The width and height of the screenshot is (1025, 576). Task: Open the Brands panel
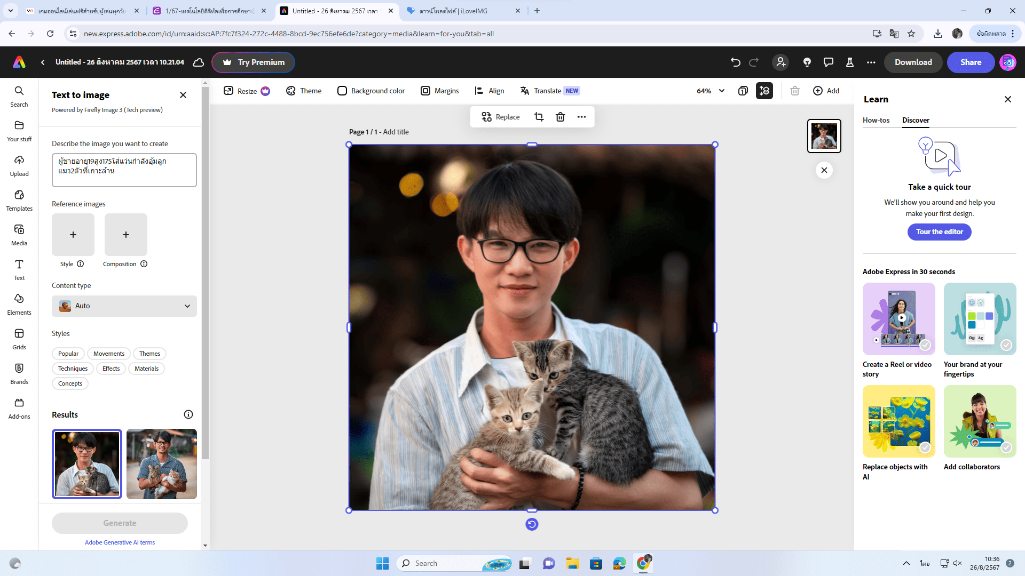click(x=19, y=373)
